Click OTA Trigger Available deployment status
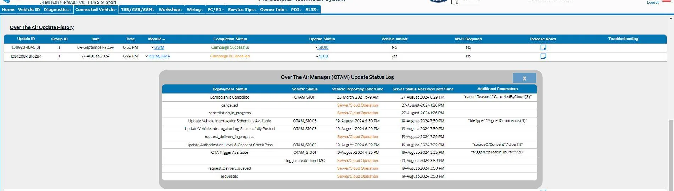 coord(230,152)
